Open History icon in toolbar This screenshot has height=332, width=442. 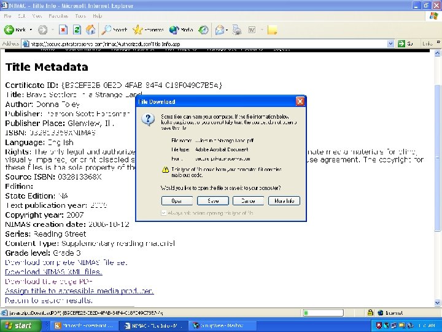click(x=204, y=30)
